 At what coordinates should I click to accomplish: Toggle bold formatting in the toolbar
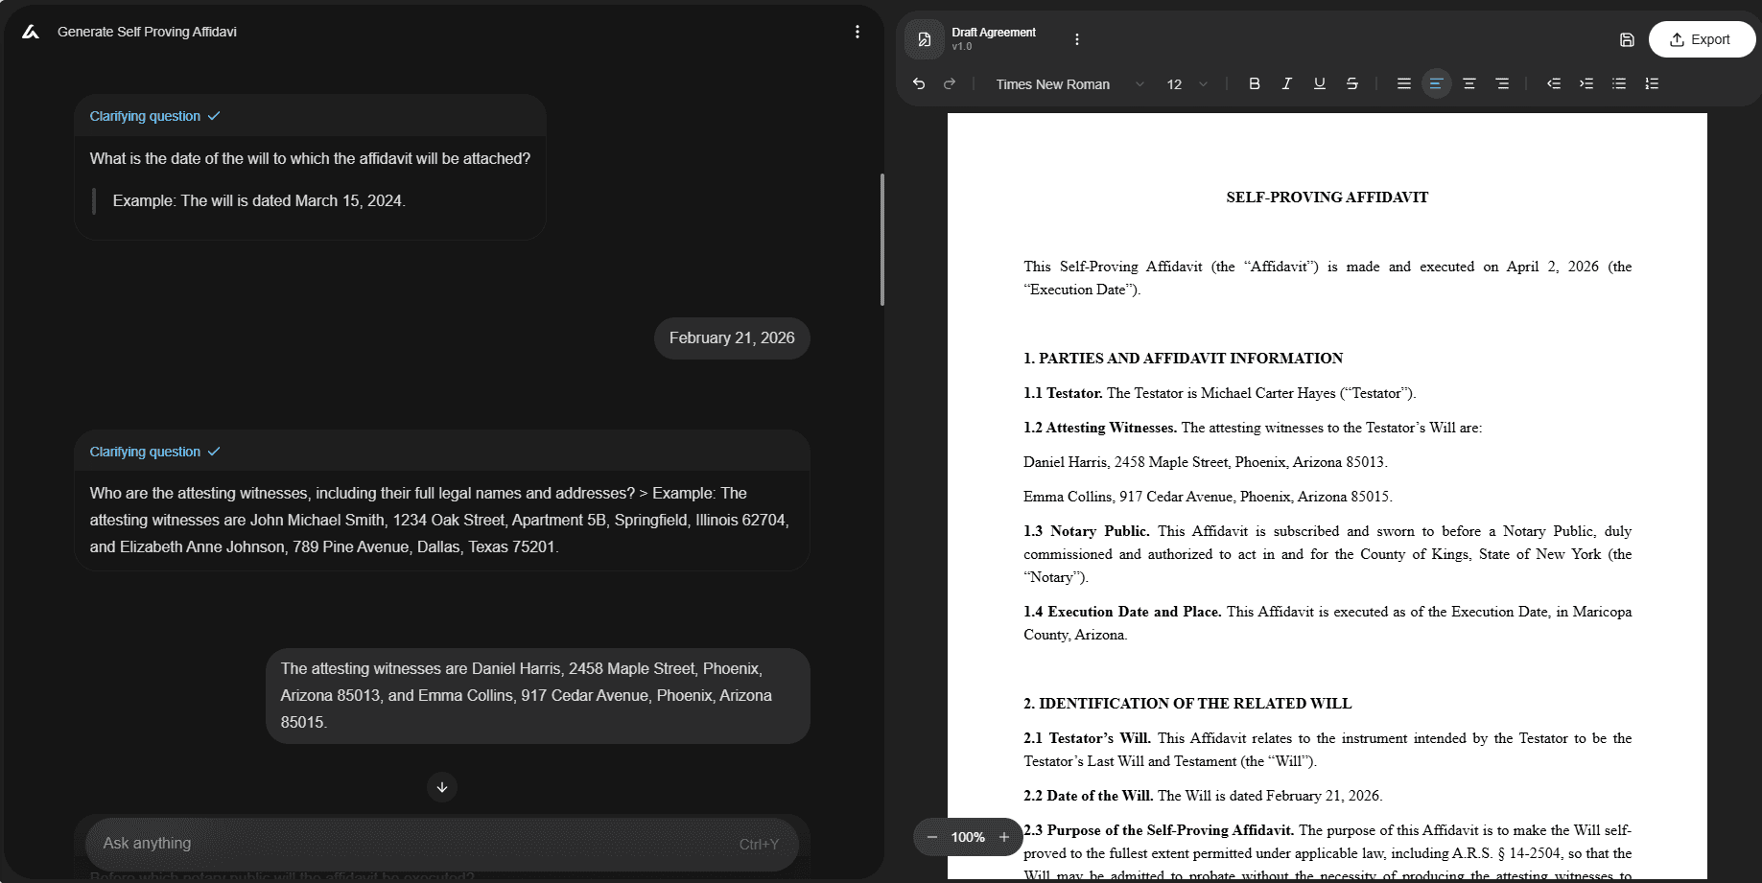tap(1254, 83)
